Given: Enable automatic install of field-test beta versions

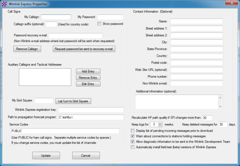Looking at the screenshot, I should click(132, 147).
